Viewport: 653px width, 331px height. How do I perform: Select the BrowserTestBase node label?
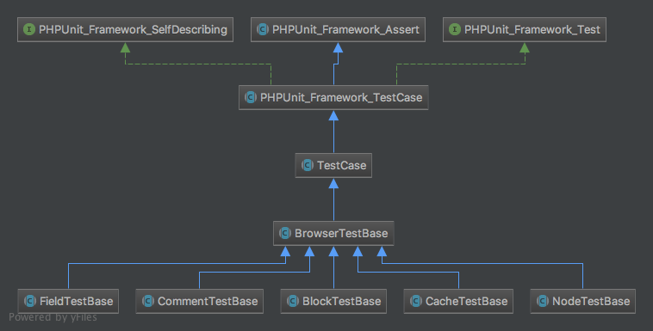(341, 233)
